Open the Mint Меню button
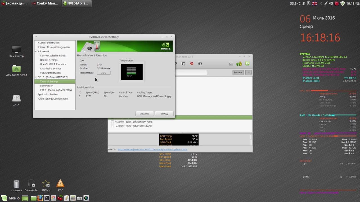360x202 pixels. [11, 198]
